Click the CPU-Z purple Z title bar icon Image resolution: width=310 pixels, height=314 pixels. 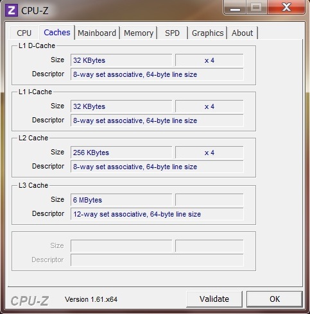tap(12, 10)
